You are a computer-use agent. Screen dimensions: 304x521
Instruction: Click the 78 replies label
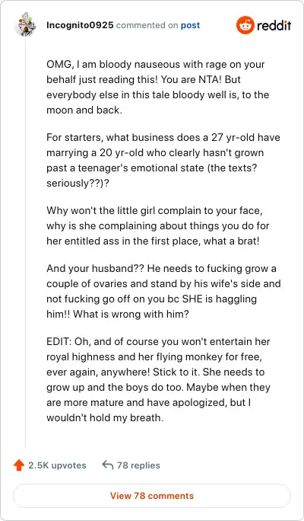click(x=138, y=465)
